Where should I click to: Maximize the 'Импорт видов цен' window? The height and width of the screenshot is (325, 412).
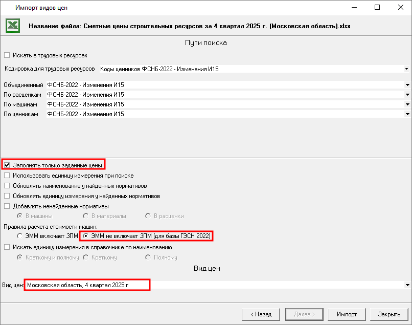[x=377, y=7]
